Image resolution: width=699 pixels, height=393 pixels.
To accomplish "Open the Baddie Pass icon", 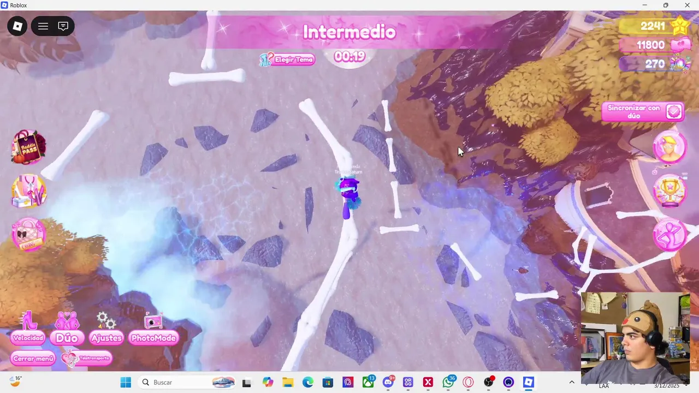I will 28,147.
